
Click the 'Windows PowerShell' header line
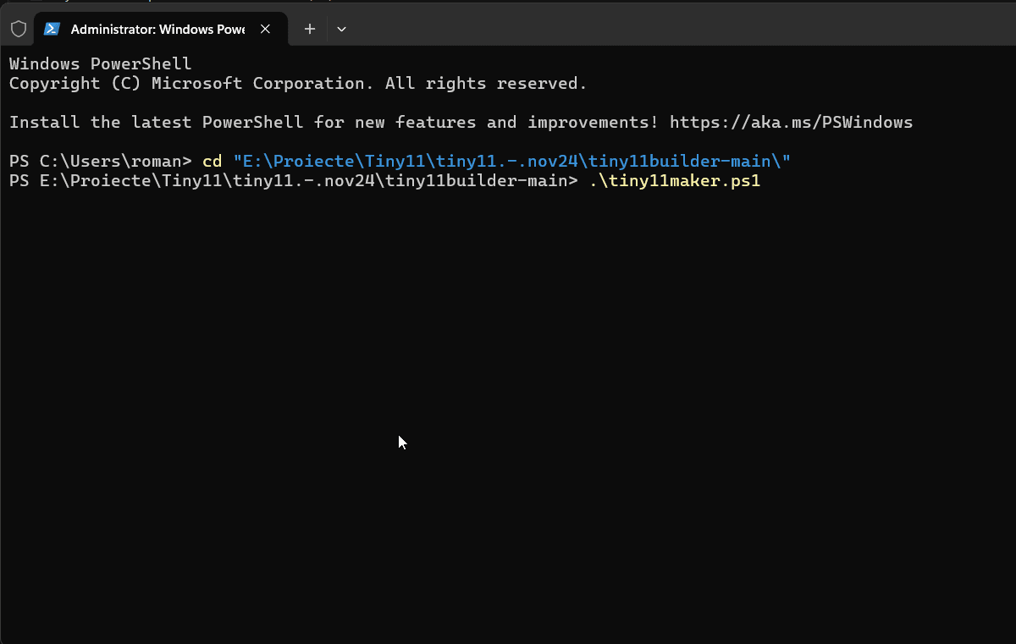click(101, 64)
